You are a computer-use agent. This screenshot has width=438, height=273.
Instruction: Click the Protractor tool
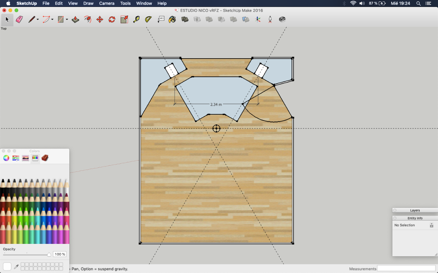point(148,19)
